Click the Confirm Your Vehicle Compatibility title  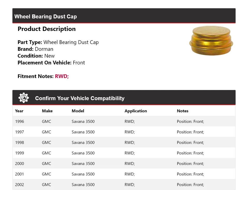coord(80,98)
